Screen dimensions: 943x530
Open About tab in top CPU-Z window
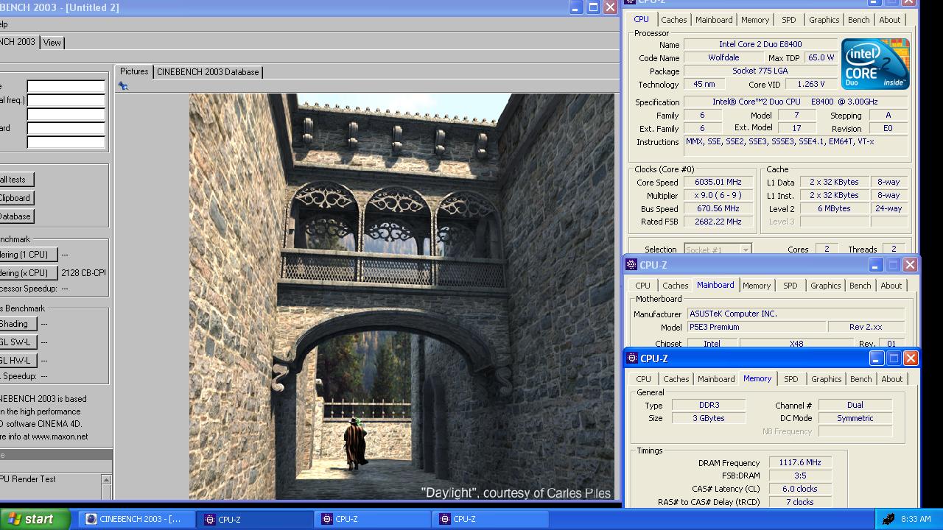(x=889, y=20)
